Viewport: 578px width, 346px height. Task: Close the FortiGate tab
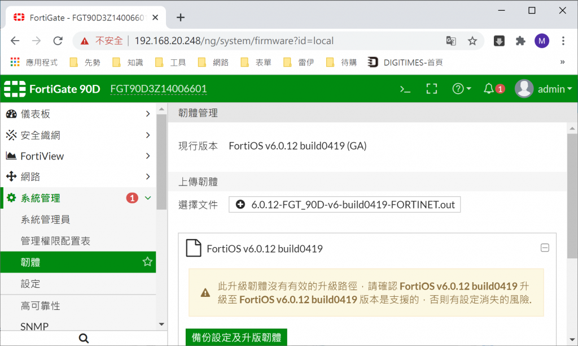click(x=156, y=18)
